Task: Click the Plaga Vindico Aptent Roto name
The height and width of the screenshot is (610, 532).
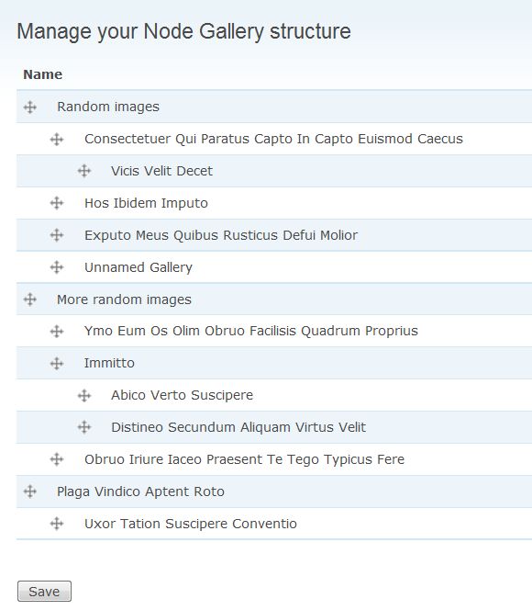Action: [140, 491]
